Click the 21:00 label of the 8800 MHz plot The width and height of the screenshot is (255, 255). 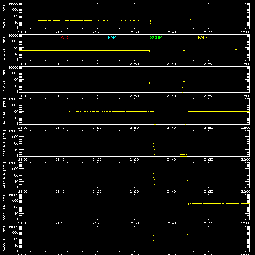23,223
